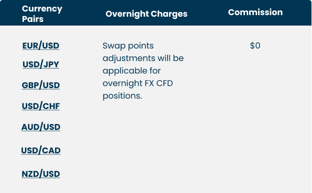Image resolution: width=312 pixels, height=193 pixels.
Task: Click the USD/CAD currency pair
Action: pos(41,150)
